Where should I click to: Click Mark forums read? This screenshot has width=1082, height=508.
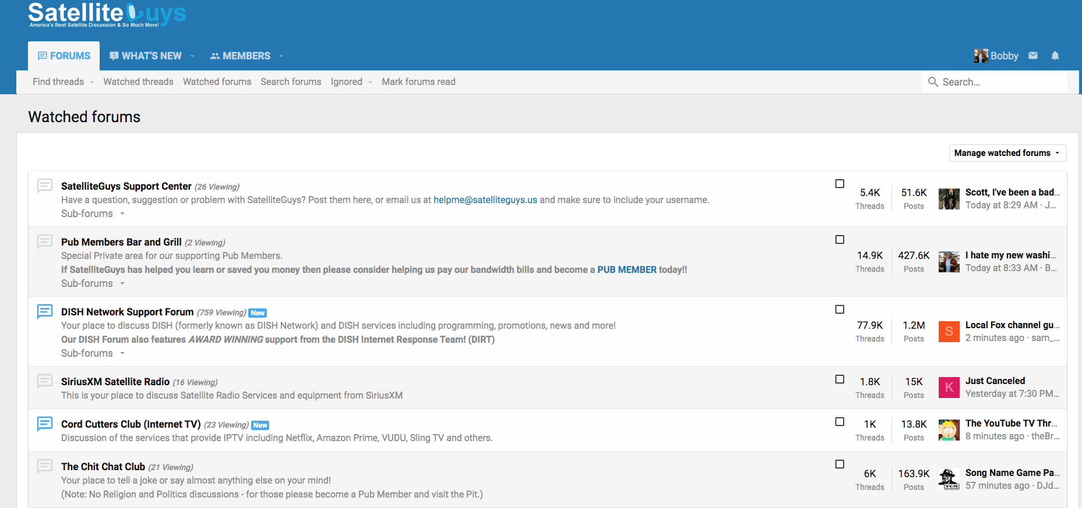[418, 82]
